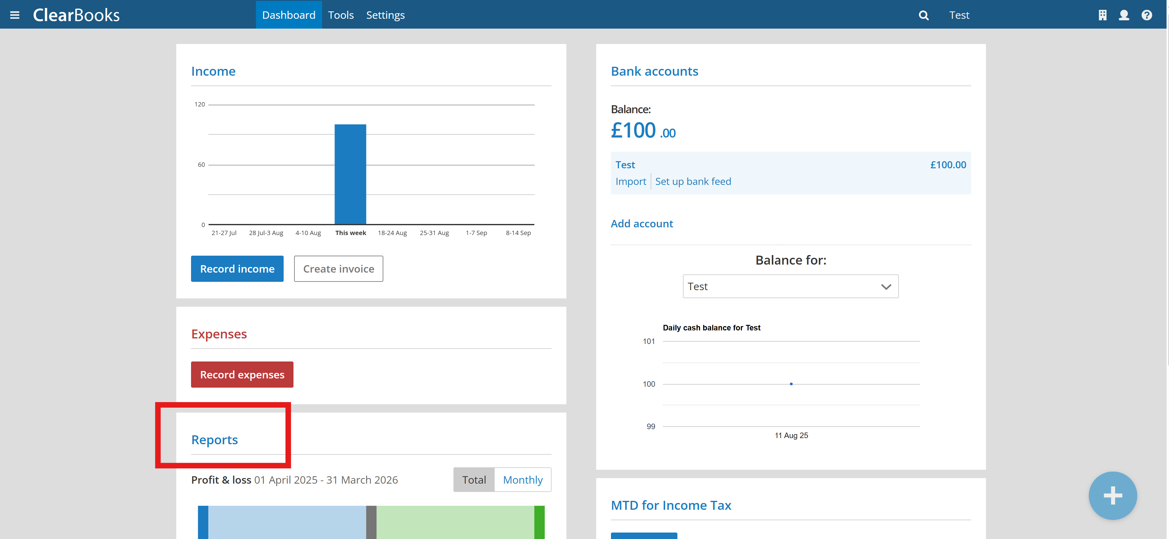
Task: Open the Settings menu
Action: click(385, 15)
